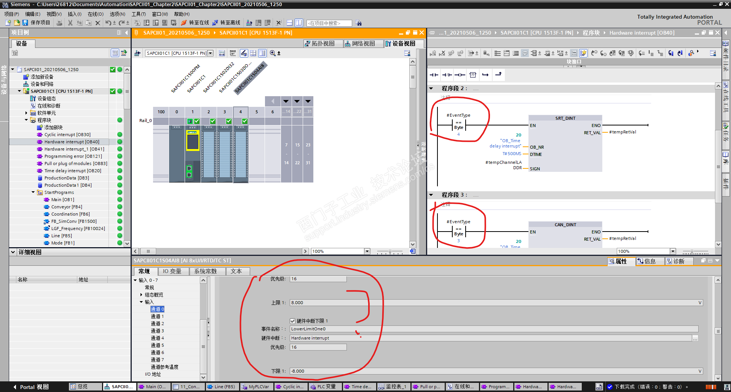The width and height of the screenshot is (731, 392).
Task: Toggle hardware interrupt lower limit 1 checkbox
Action: [x=292, y=321]
